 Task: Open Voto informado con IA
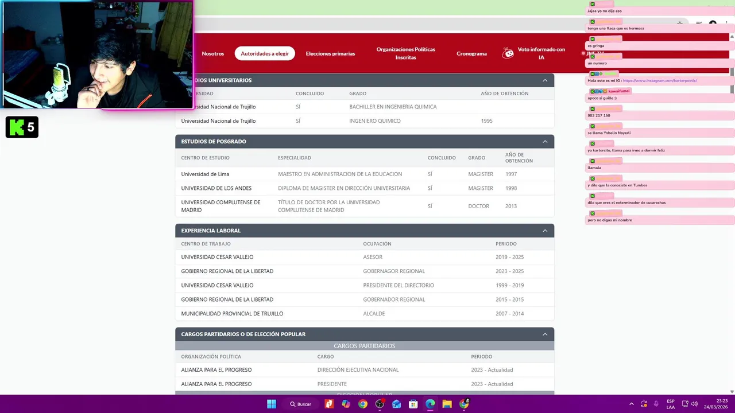pos(541,53)
